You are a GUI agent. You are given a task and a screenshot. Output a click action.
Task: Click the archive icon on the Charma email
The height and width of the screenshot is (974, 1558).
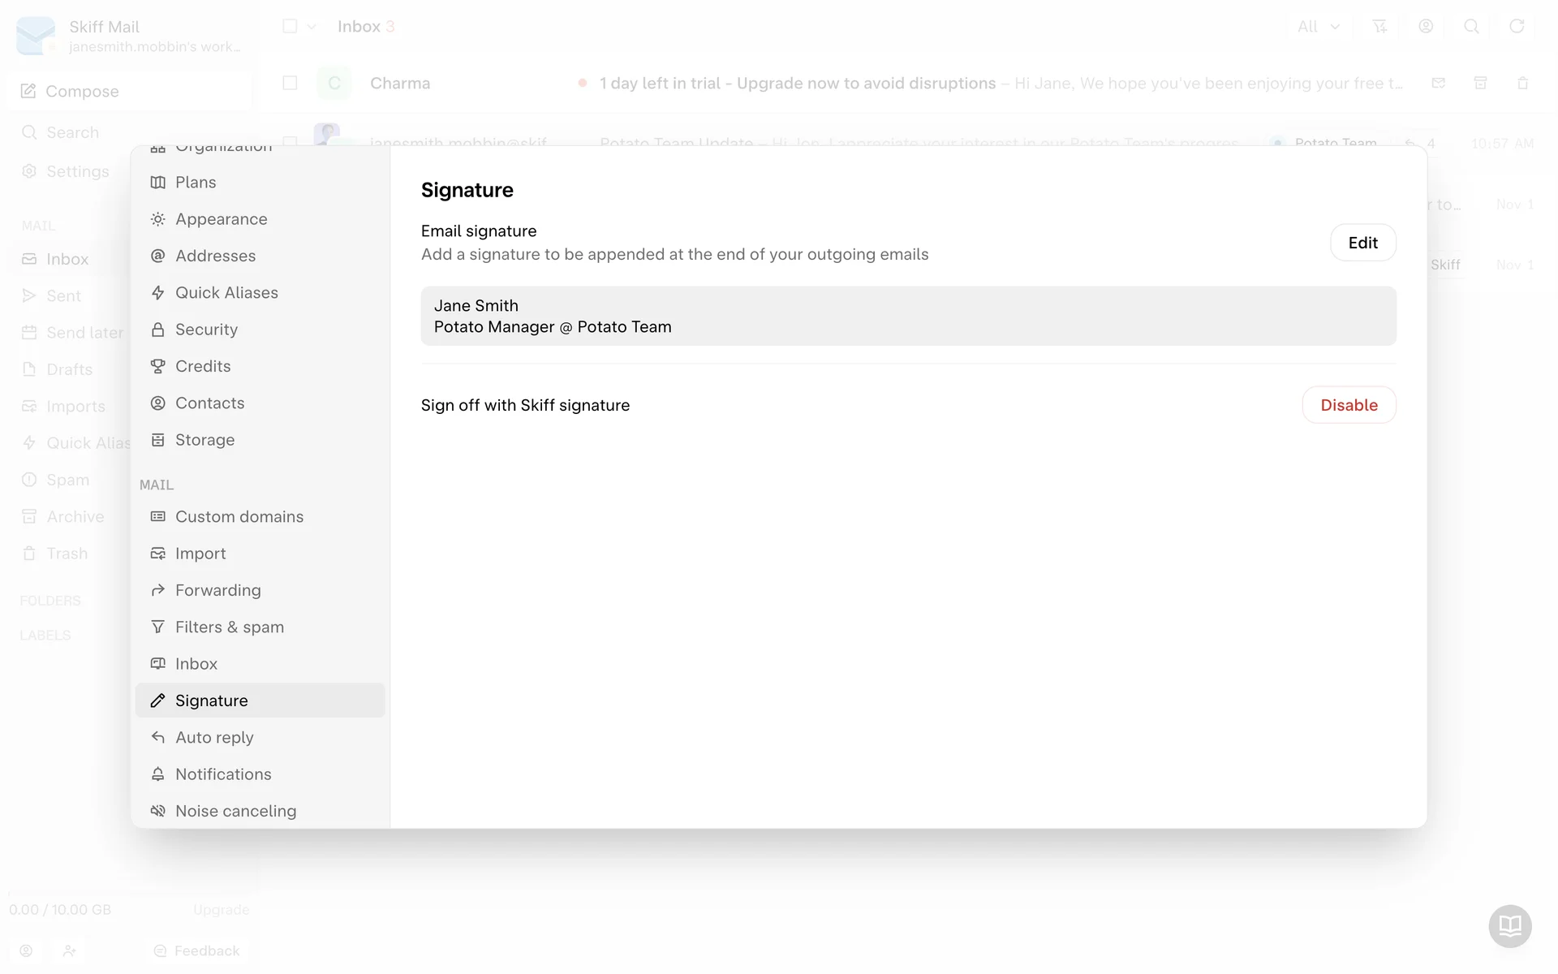pos(1480,84)
